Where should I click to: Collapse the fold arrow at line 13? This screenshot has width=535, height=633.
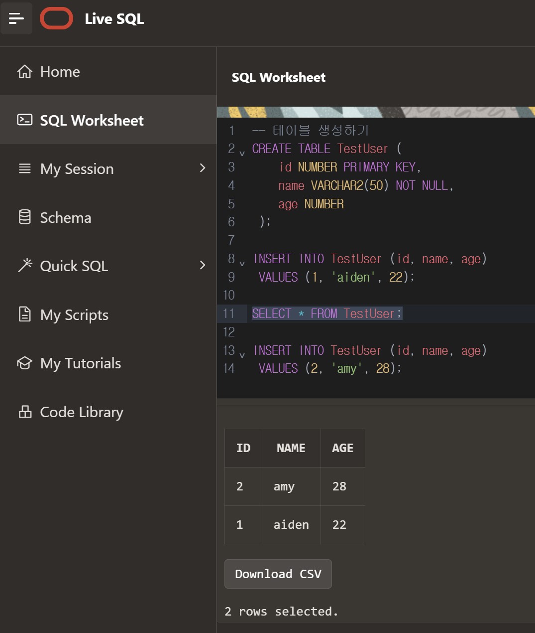(242, 355)
